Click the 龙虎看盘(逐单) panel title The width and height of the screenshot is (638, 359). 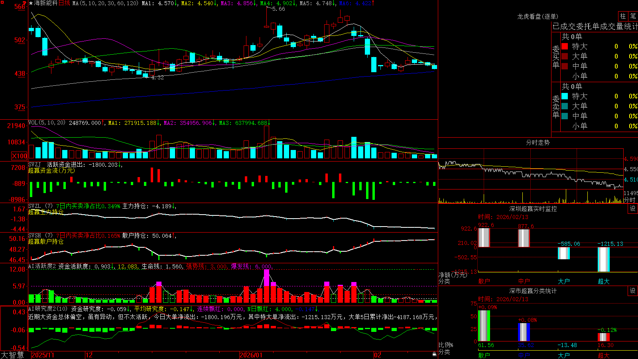pyautogui.click(x=538, y=16)
